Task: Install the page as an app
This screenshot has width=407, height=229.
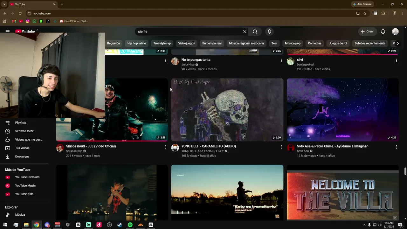Action: (358, 13)
